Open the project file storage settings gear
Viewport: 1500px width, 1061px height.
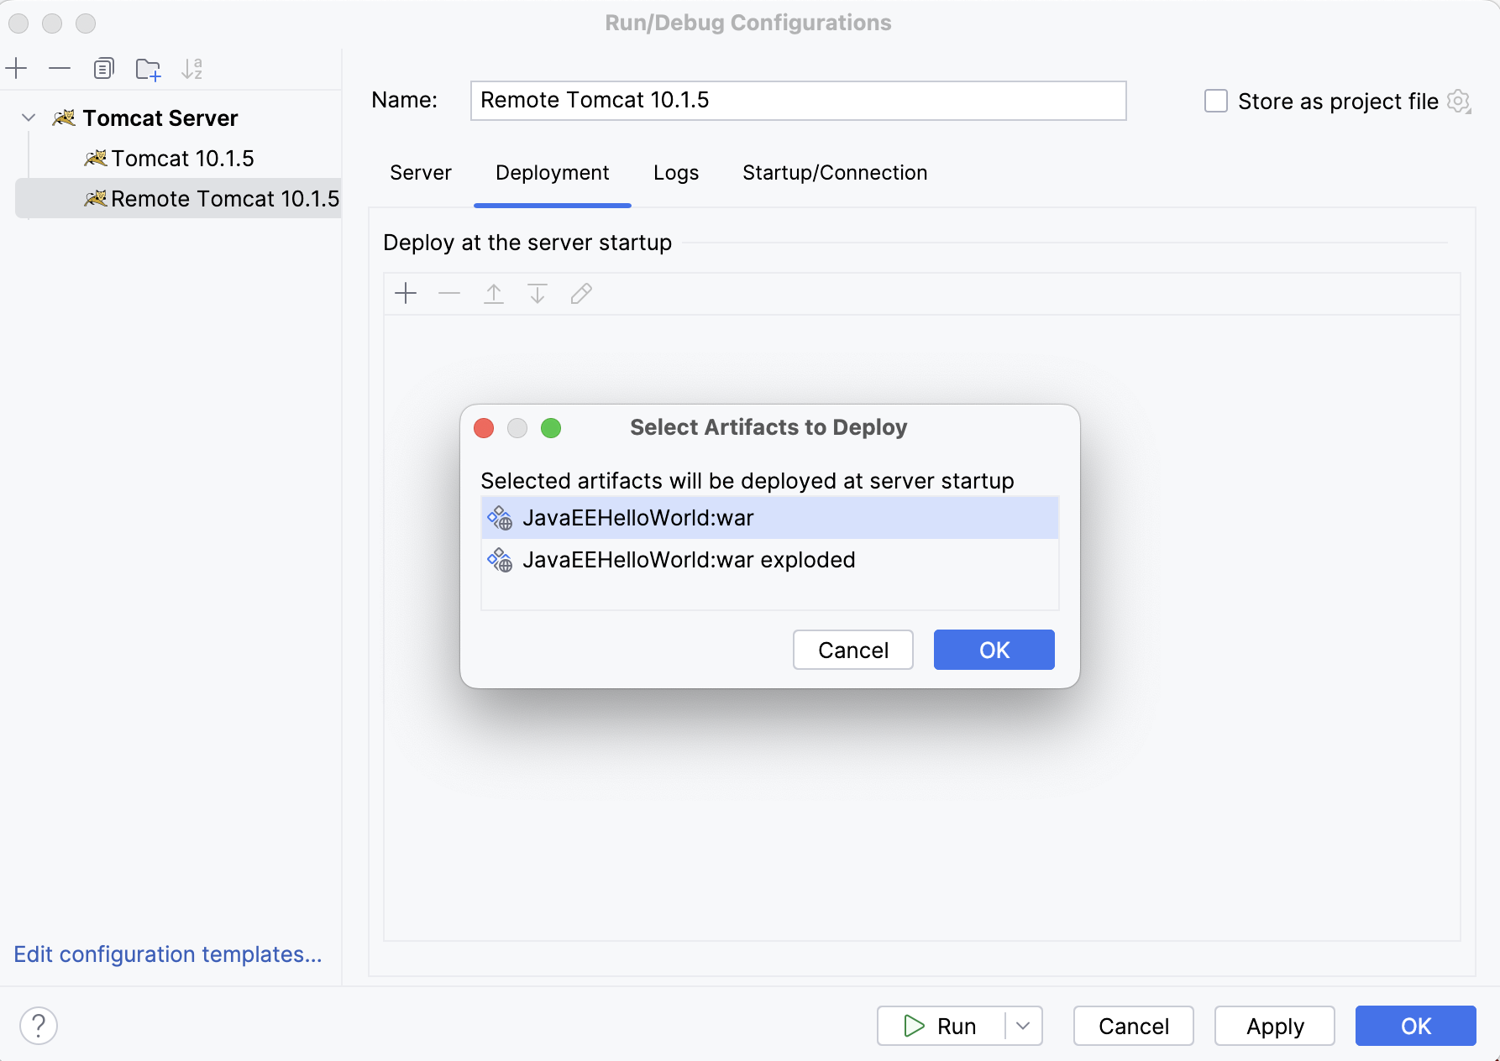[1461, 101]
